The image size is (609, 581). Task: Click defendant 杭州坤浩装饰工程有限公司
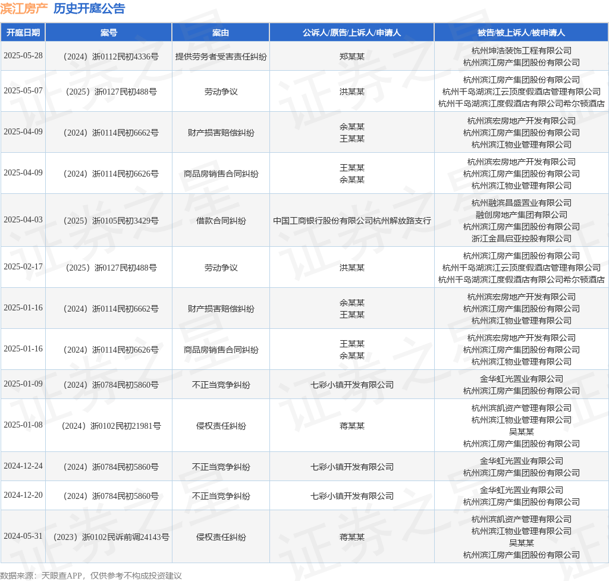coord(521,51)
